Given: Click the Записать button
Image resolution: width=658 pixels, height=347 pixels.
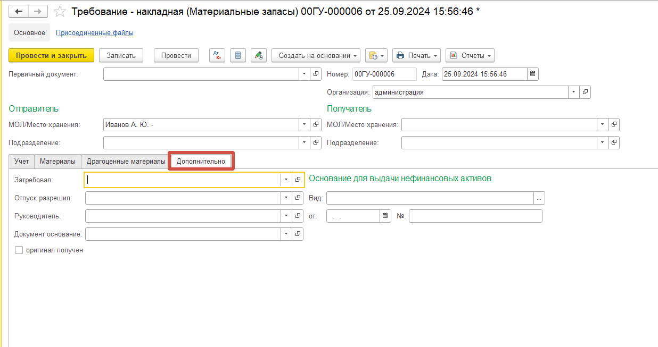Looking at the screenshot, I should 121,55.
